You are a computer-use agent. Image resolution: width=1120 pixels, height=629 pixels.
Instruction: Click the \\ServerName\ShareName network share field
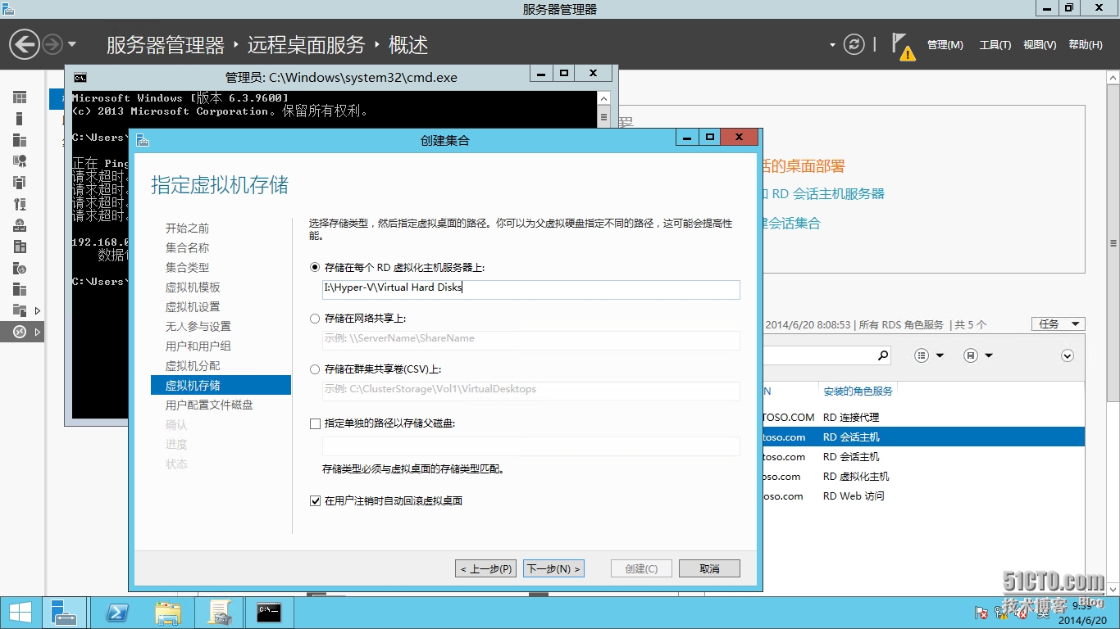[531, 339]
